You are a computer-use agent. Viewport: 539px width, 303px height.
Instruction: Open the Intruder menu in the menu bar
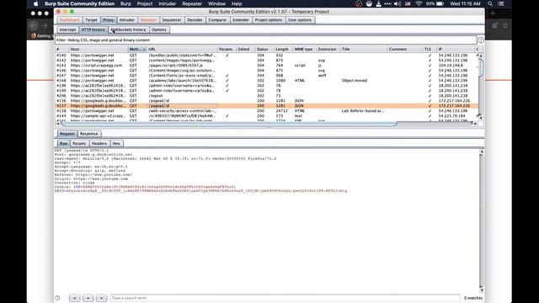[x=167, y=3]
